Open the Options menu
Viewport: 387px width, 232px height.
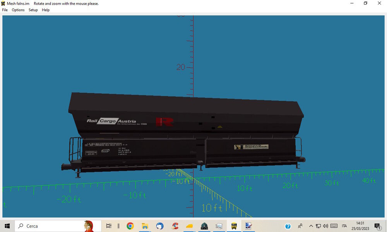pyautogui.click(x=18, y=10)
